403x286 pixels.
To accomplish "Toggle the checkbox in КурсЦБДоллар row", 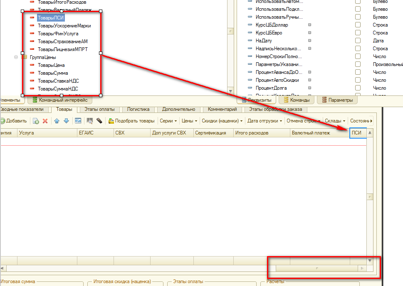I will pyautogui.click(x=358, y=25).
